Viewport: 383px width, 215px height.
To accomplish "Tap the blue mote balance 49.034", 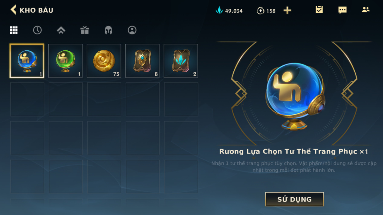I will click(x=229, y=11).
